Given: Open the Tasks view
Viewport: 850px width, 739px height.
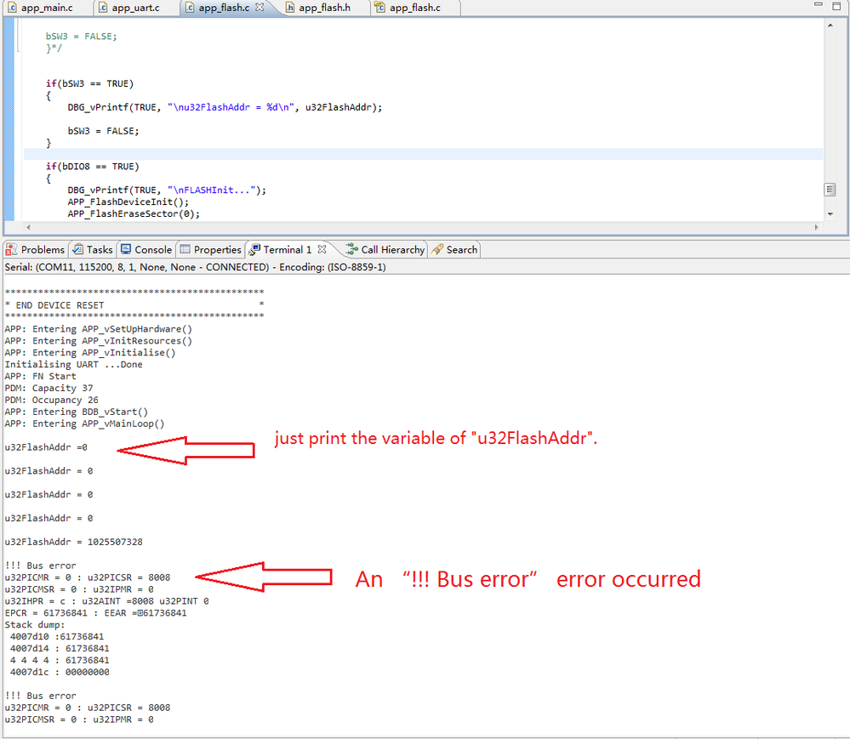Looking at the screenshot, I should point(93,250).
